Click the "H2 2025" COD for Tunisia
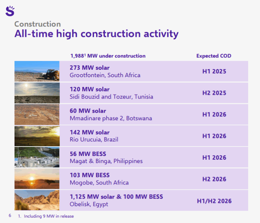The image size is (260, 223). click(214, 93)
